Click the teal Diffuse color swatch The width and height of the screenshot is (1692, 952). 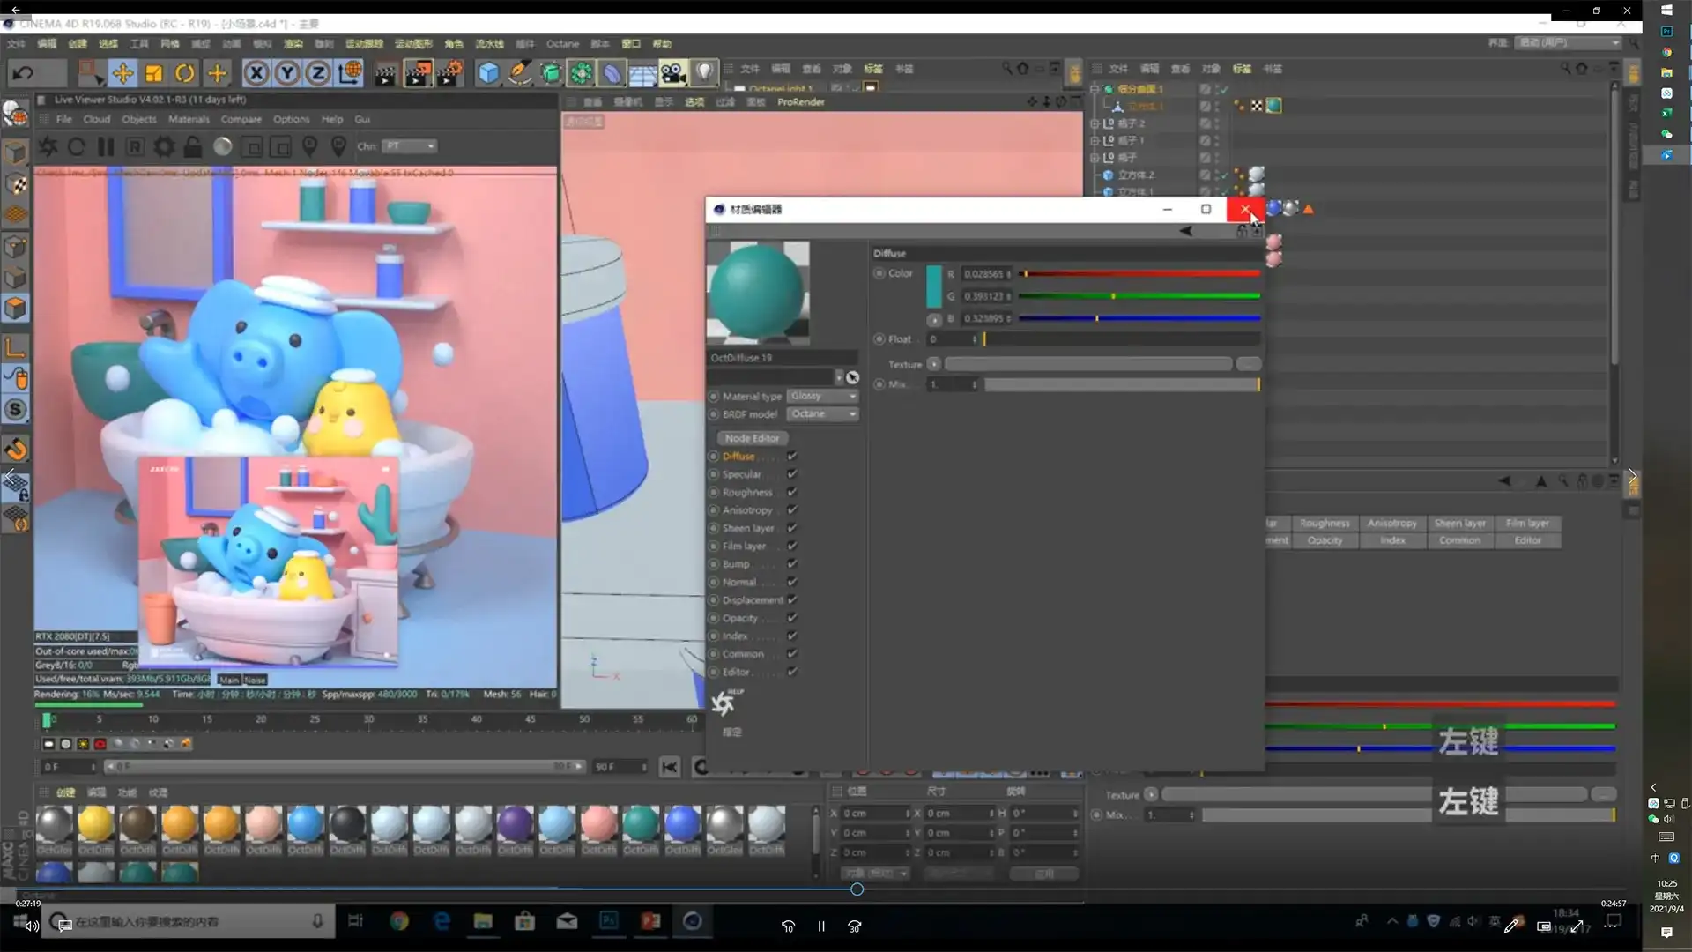point(934,286)
